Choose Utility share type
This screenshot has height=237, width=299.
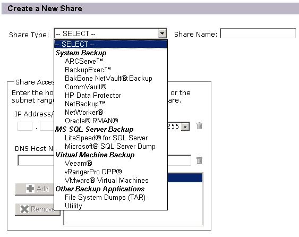coord(110,206)
